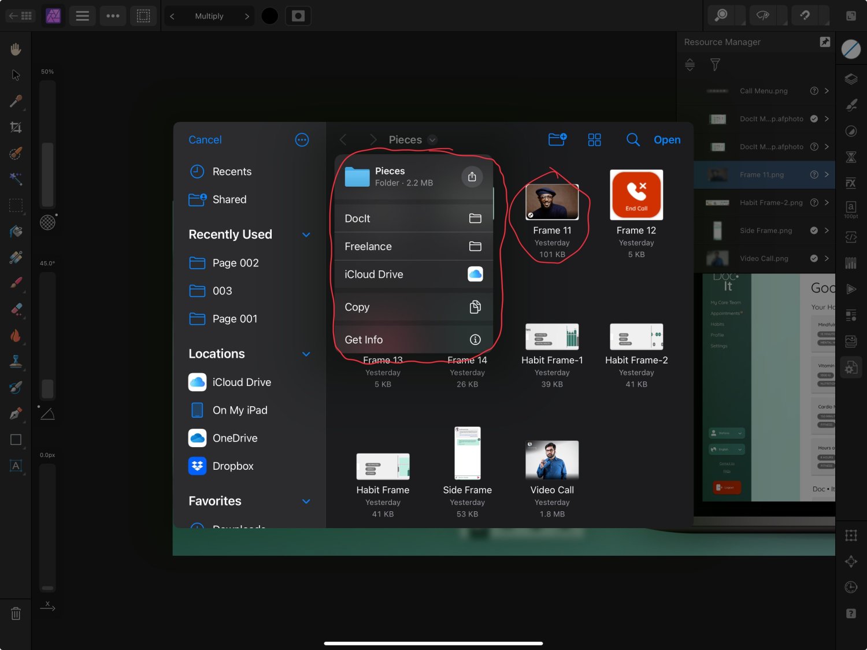
Task: Switch to previous blend mode before Multiply
Action: (x=172, y=16)
